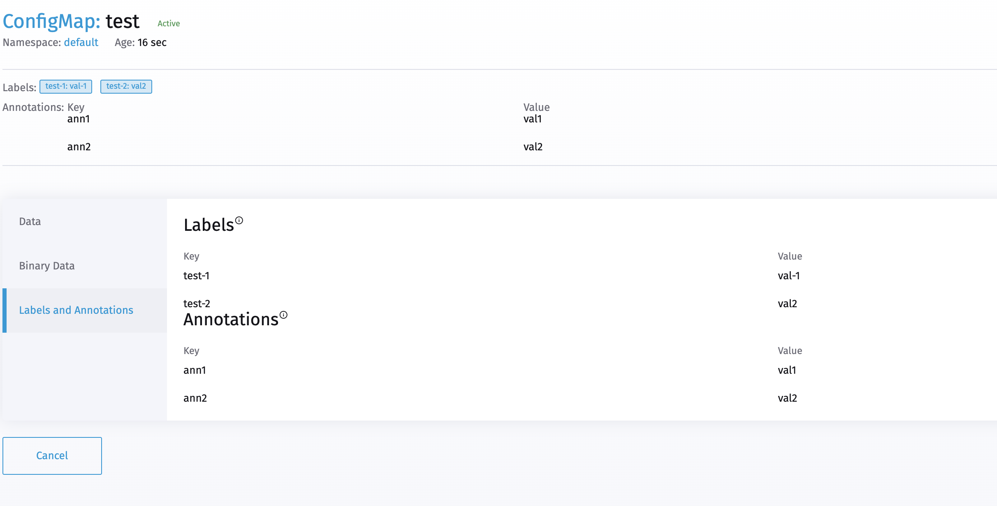Open the default namespace link
Image resolution: width=997 pixels, height=506 pixels.
click(x=81, y=43)
